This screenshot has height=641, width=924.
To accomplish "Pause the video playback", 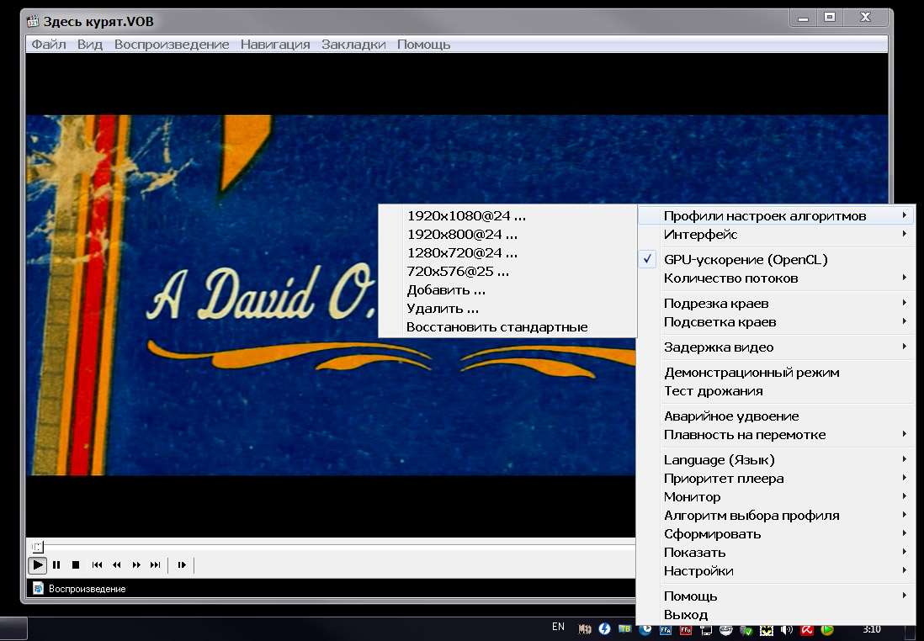I will pos(56,565).
